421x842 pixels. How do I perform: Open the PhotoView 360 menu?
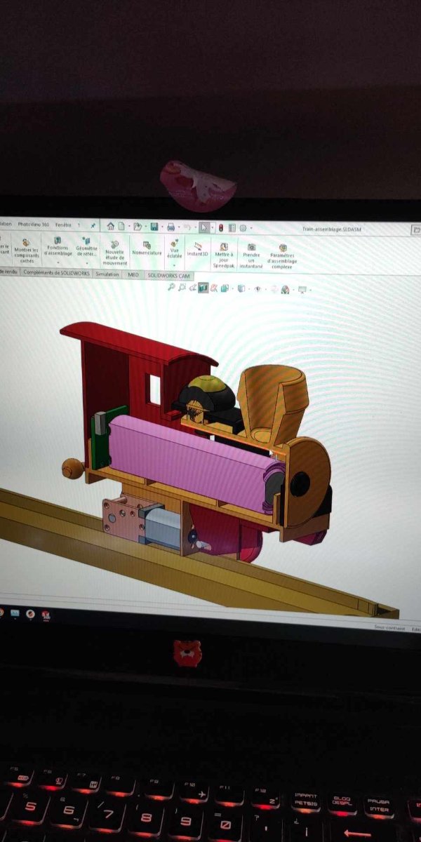[x=34, y=225]
